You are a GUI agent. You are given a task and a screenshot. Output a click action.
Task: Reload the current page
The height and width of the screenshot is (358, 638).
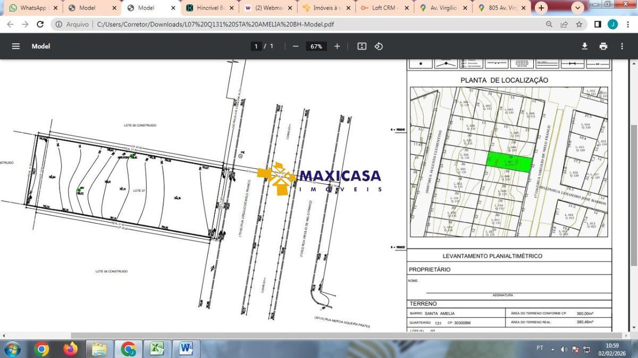click(40, 24)
